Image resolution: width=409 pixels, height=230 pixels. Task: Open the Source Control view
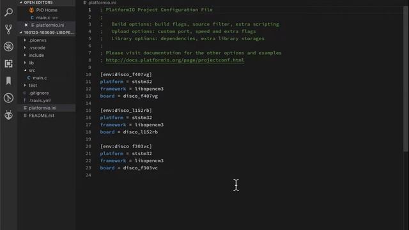coord(8,29)
